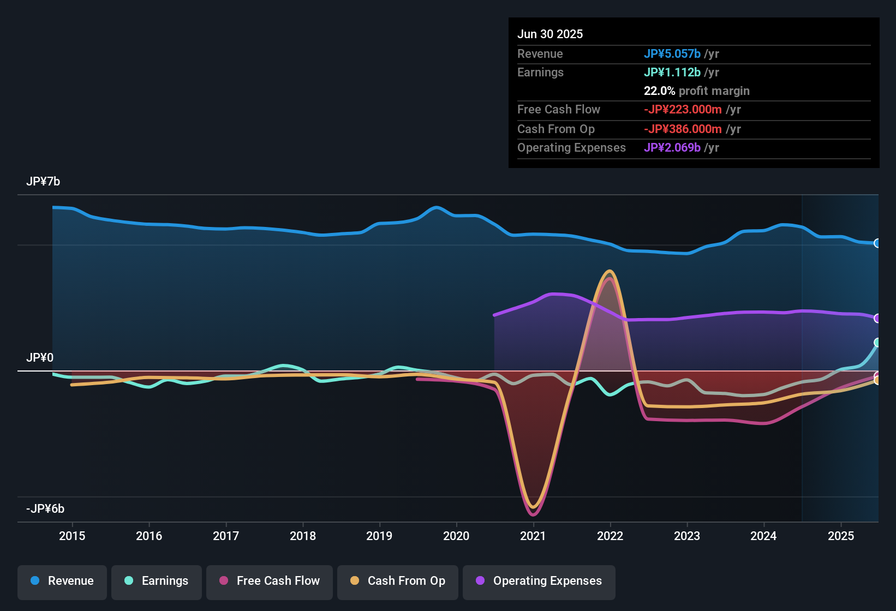Click the JP¥1.112b earnings value

click(672, 73)
